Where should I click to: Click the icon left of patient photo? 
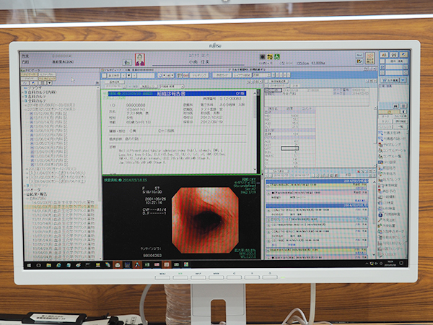(126, 61)
